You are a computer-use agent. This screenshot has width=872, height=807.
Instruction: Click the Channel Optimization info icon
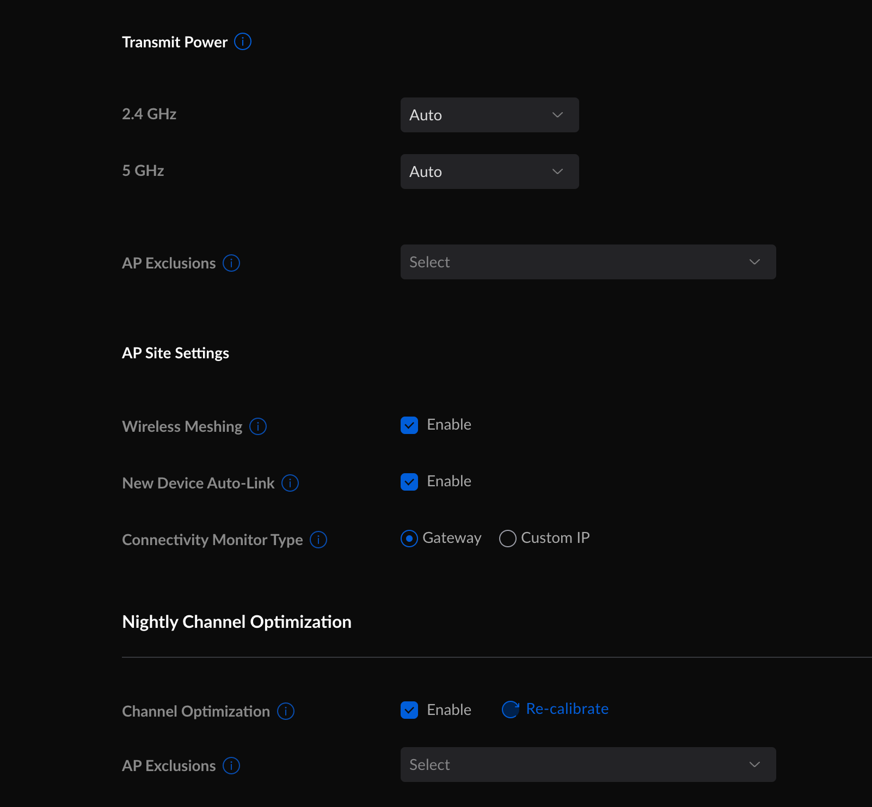[285, 711]
